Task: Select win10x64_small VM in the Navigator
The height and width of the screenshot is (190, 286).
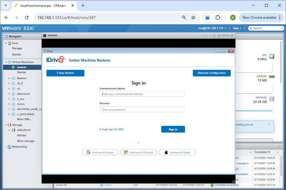Action: [29, 109]
